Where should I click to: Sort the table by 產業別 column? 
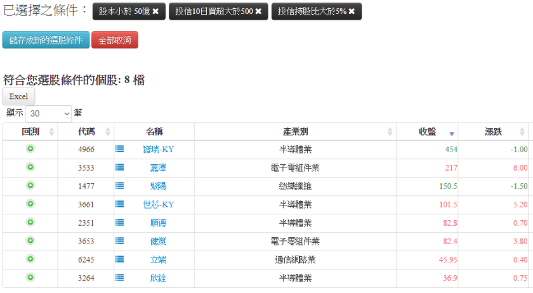[296, 132]
